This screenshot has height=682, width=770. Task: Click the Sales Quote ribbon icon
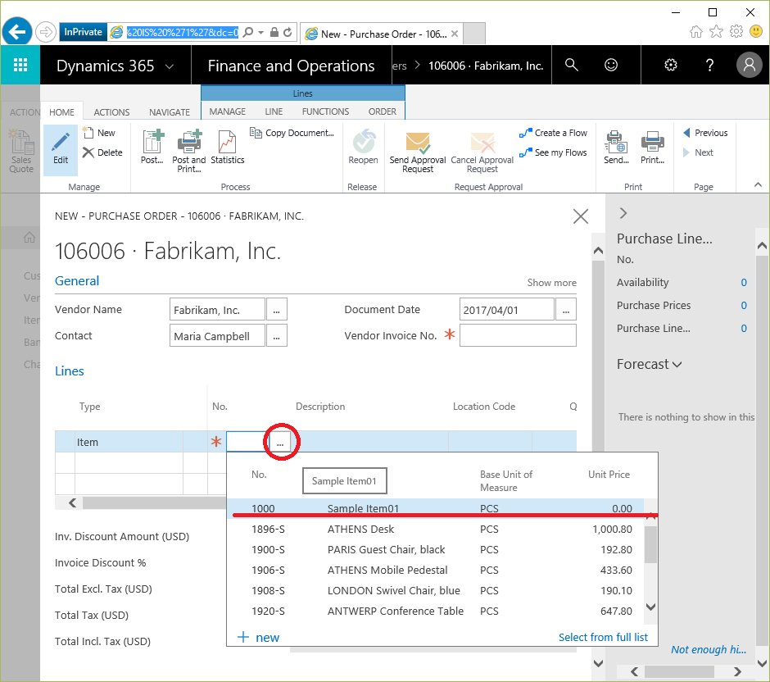coord(21,151)
